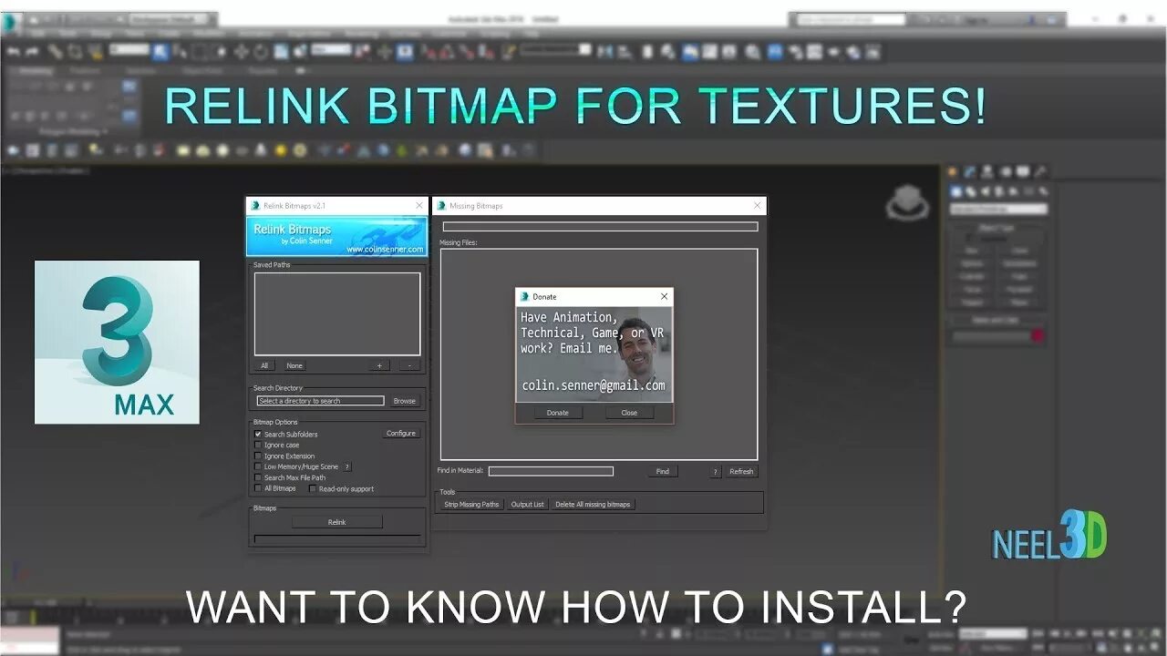Screen dimensions: 1167x656
Task: Click the Relink button
Action: pyautogui.click(x=337, y=522)
